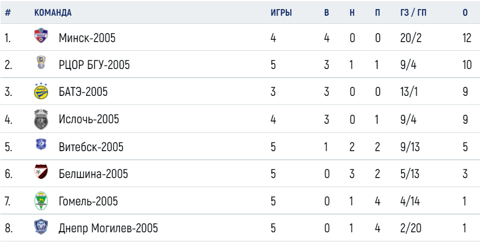Viewport: 480px width, 247px height.
Task: Click the РЦОР БГУ-2005 team crest
Action: coord(41,62)
